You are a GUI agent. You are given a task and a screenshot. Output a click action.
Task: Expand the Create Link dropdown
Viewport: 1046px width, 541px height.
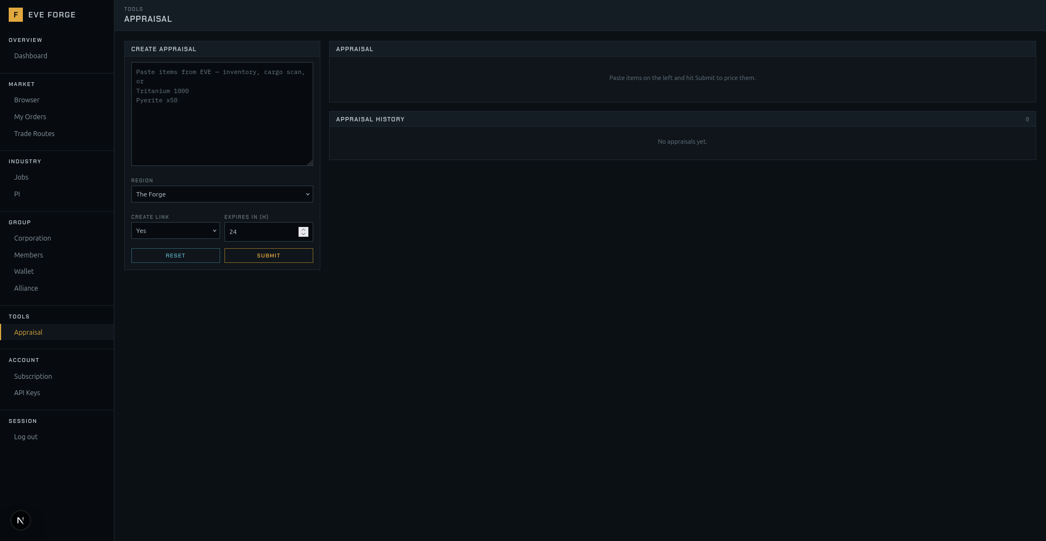[175, 231]
